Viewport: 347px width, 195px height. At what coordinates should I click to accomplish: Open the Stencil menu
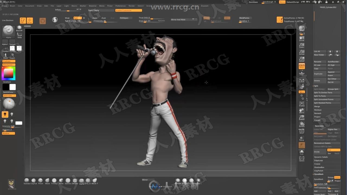140,6
